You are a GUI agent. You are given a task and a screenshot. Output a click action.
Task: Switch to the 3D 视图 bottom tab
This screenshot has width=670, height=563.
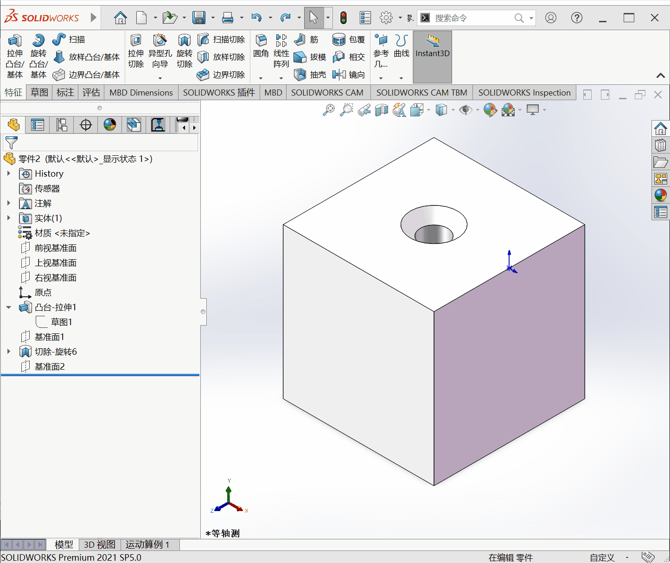coord(100,544)
